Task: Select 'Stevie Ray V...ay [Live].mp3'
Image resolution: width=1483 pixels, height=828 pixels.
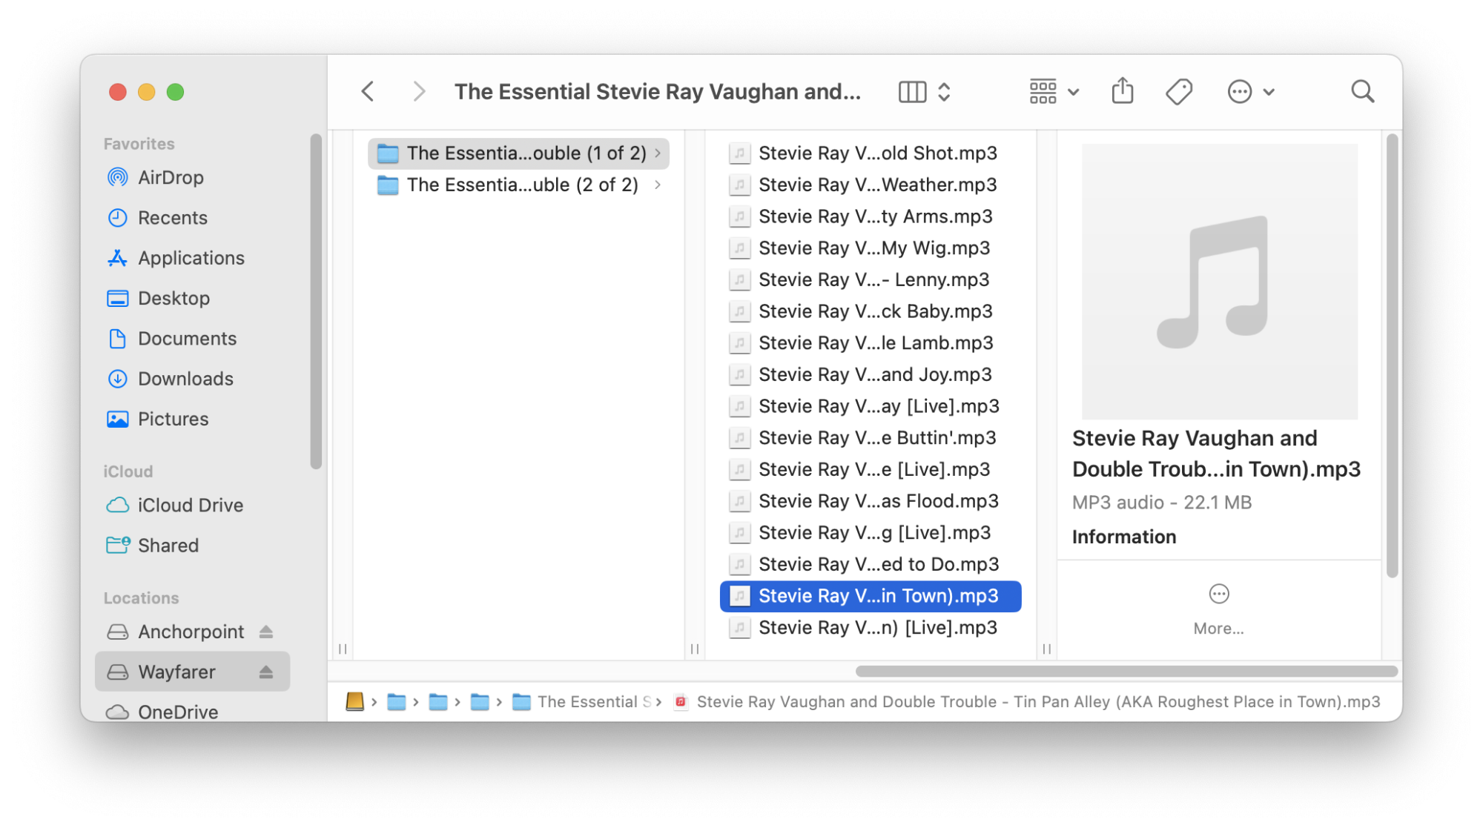Action: point(871,406)
